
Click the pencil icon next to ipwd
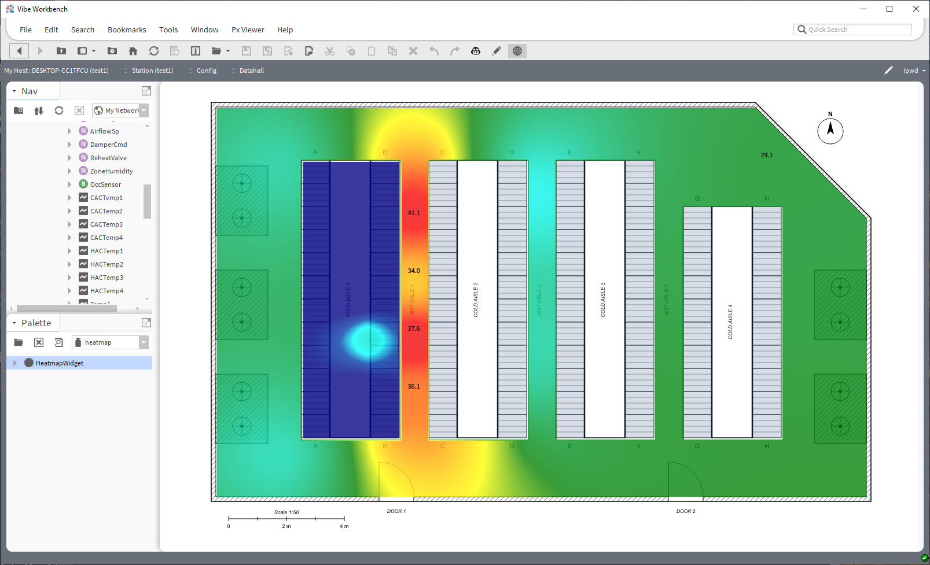[x=888, y=71]
